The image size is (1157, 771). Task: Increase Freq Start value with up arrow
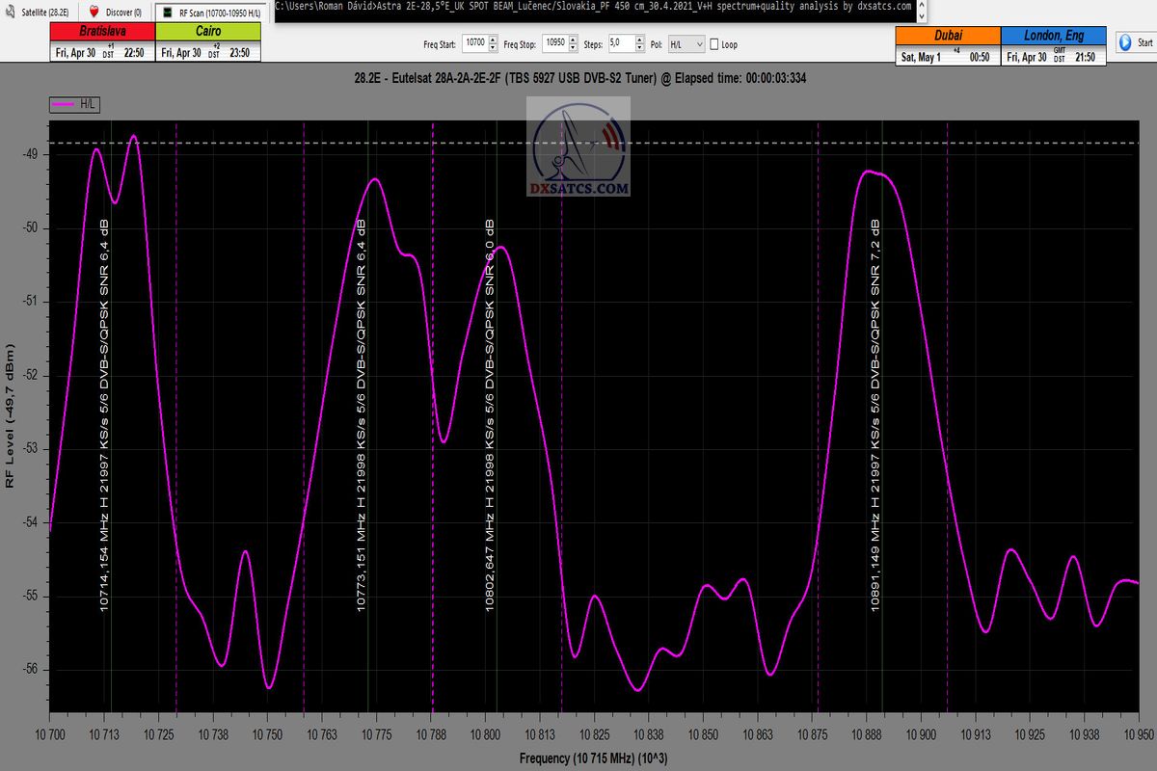494,40
